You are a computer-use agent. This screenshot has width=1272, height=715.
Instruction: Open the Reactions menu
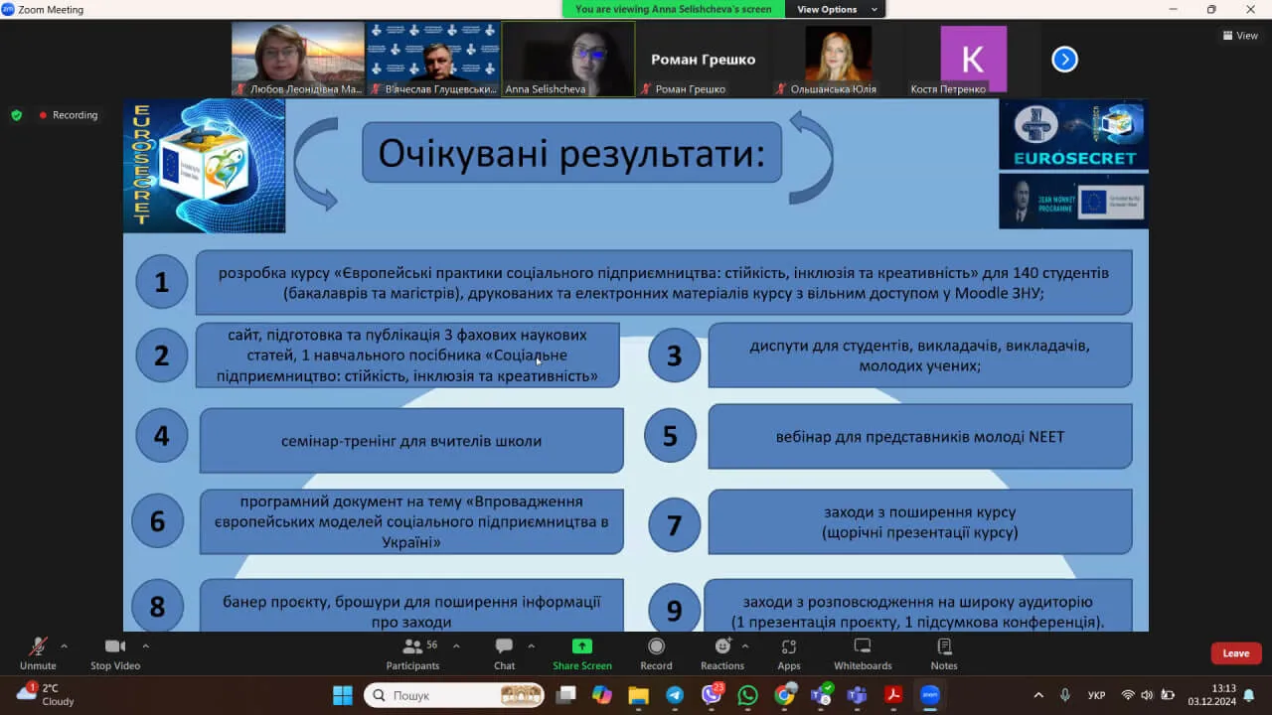click(x=721, y=651)
